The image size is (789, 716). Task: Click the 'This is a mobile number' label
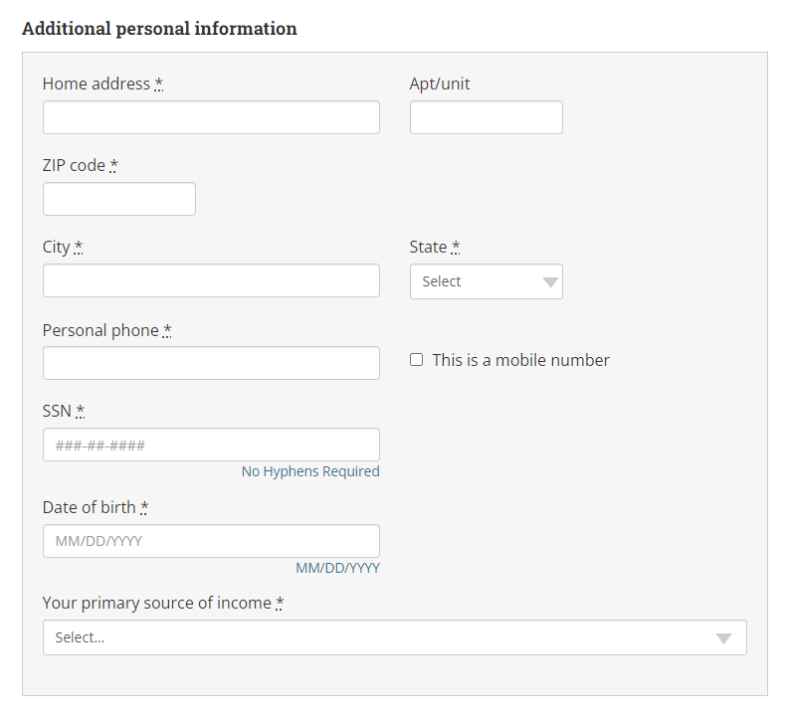(520, 360)
